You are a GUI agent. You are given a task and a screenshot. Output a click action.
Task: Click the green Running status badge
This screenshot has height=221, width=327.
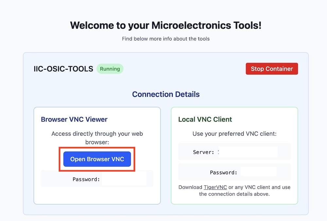pyautogui.click(x=110, y=69)
